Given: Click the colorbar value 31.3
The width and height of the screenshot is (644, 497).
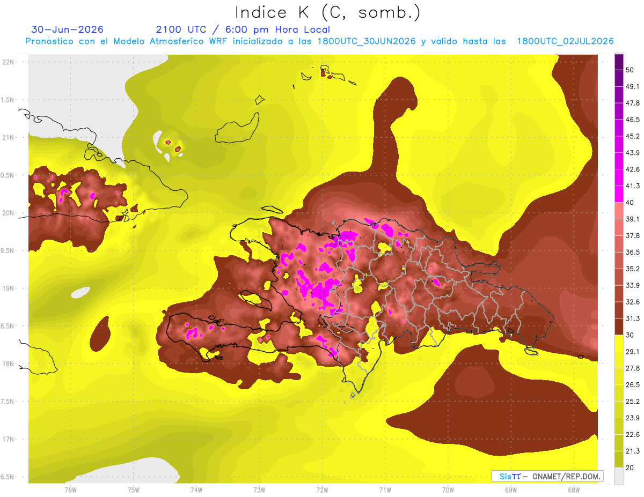Looking at the screenshot, I should click(632, 318).
